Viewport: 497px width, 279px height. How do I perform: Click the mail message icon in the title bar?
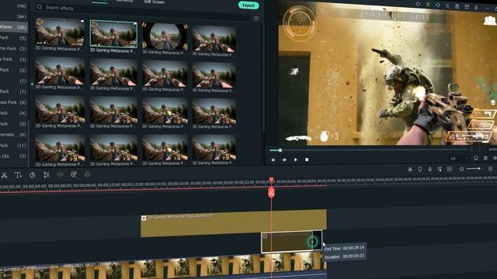click(467, 7)
